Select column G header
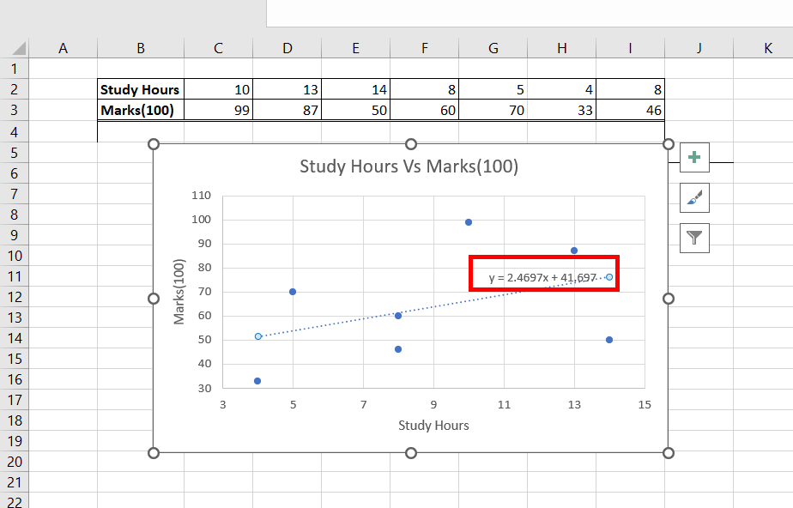 [493, 48]
